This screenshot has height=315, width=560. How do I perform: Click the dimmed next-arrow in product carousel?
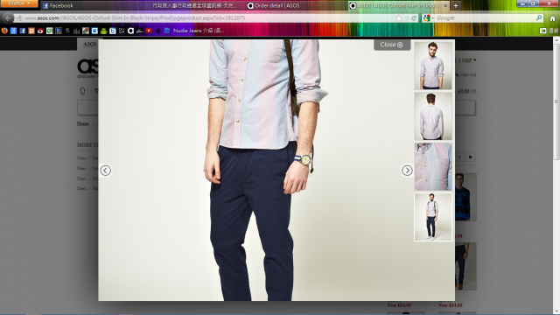471,157
